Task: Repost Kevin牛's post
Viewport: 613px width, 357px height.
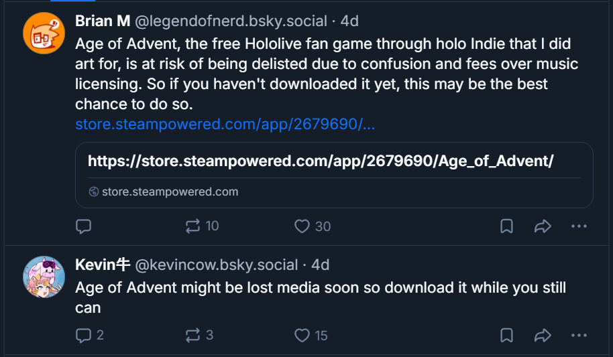Action: click(194, 335)
